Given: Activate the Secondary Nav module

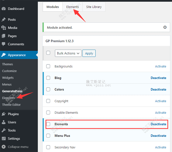Looking at the screenshot, I should click(x=160, y=147).
